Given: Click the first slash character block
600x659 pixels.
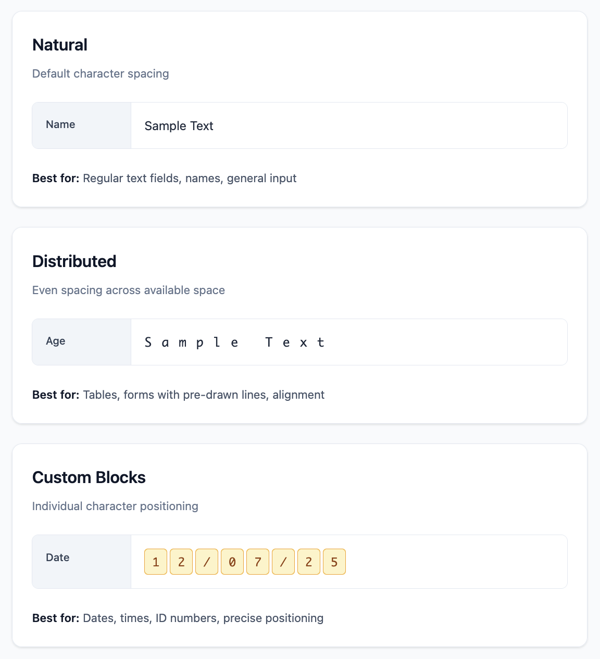Looking at the screenshot, I should click(207, 562).
